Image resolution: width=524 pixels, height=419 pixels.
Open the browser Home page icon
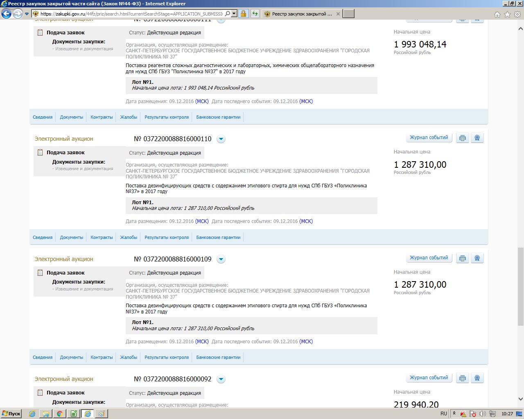497,14
